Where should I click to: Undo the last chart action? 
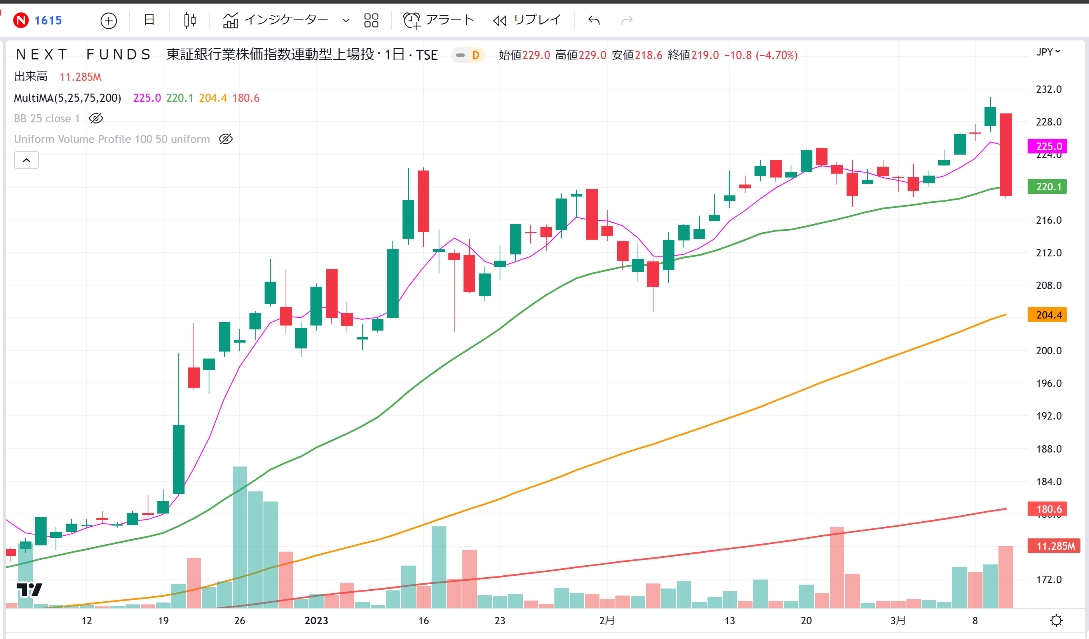594,20
